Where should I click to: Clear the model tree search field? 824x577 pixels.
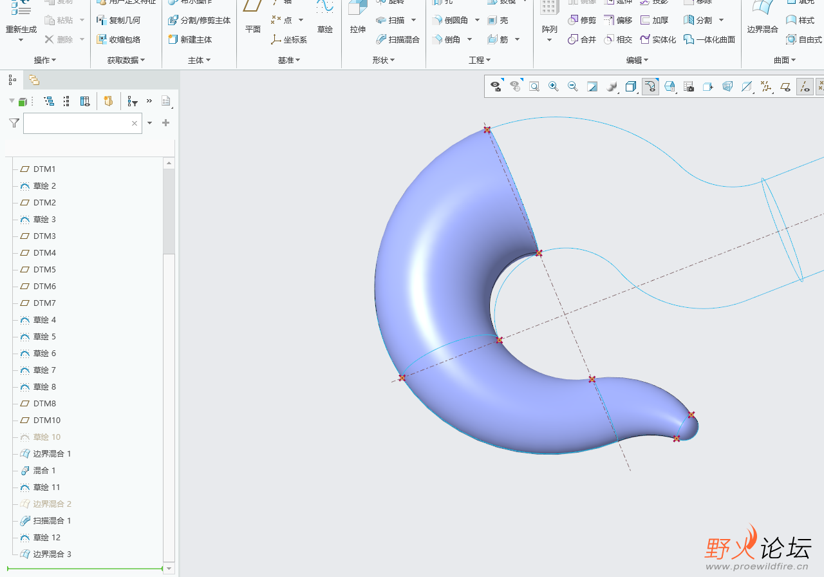[x=135, y=123]
